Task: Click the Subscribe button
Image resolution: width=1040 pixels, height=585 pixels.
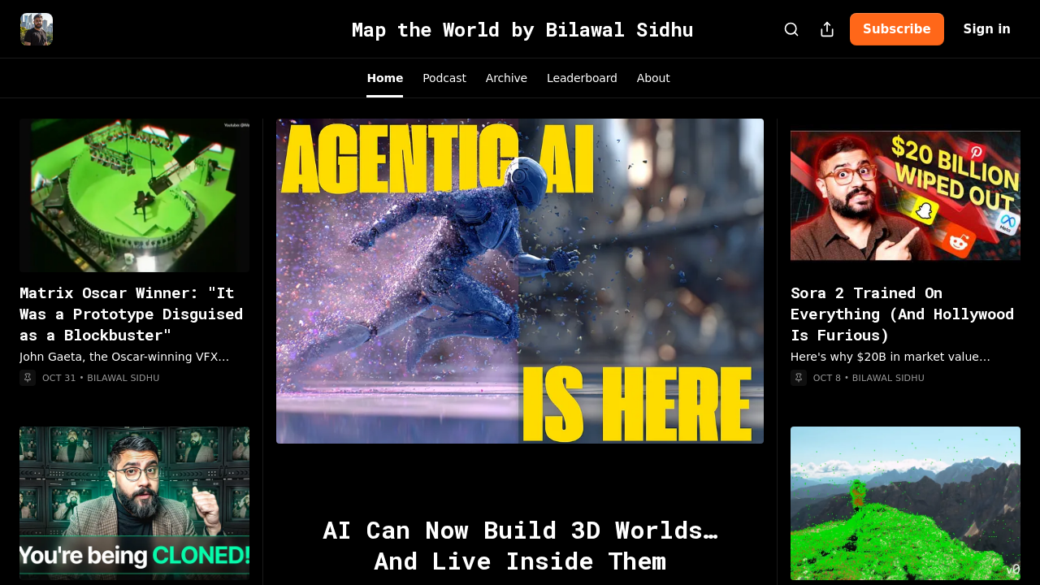Action: pyautogui.click(x=897, y=28)
